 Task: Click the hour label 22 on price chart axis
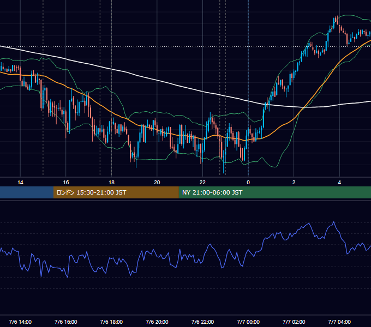coord(202,183)
